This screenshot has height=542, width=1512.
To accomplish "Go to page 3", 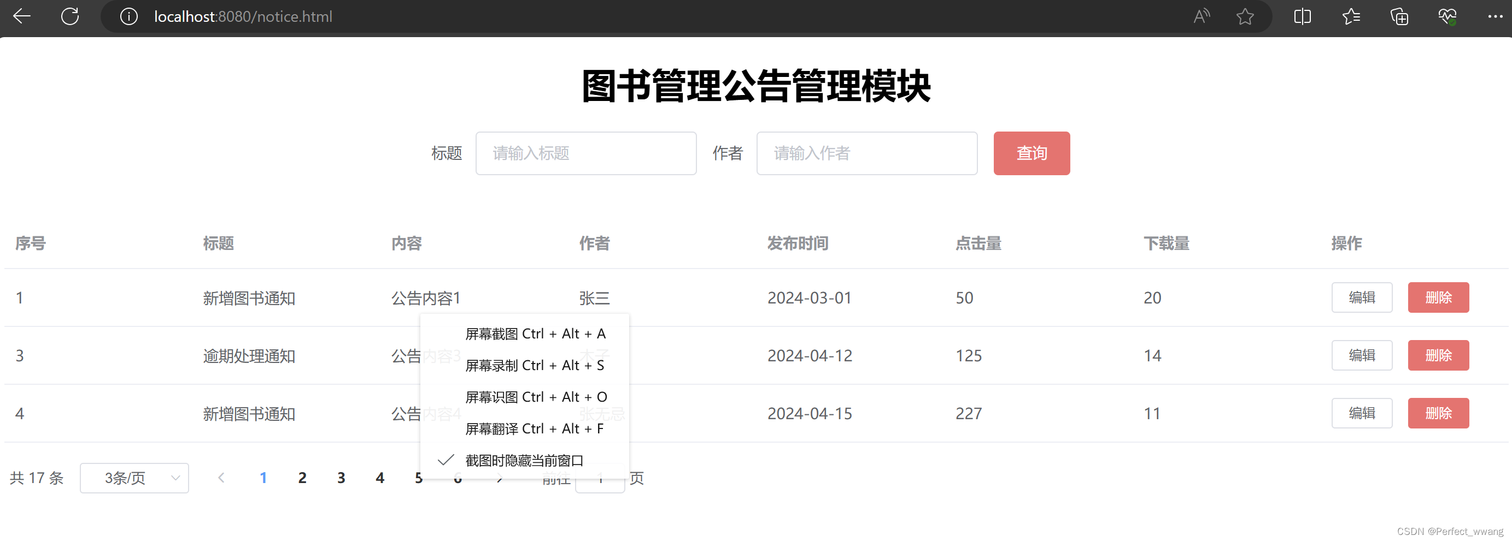I will click(341, 478).
